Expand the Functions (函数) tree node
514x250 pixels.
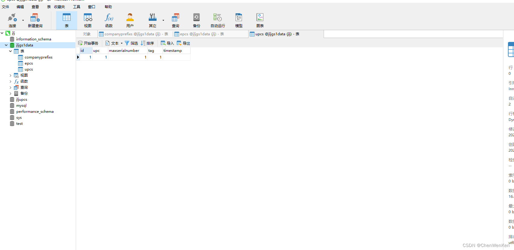(10, 81)
